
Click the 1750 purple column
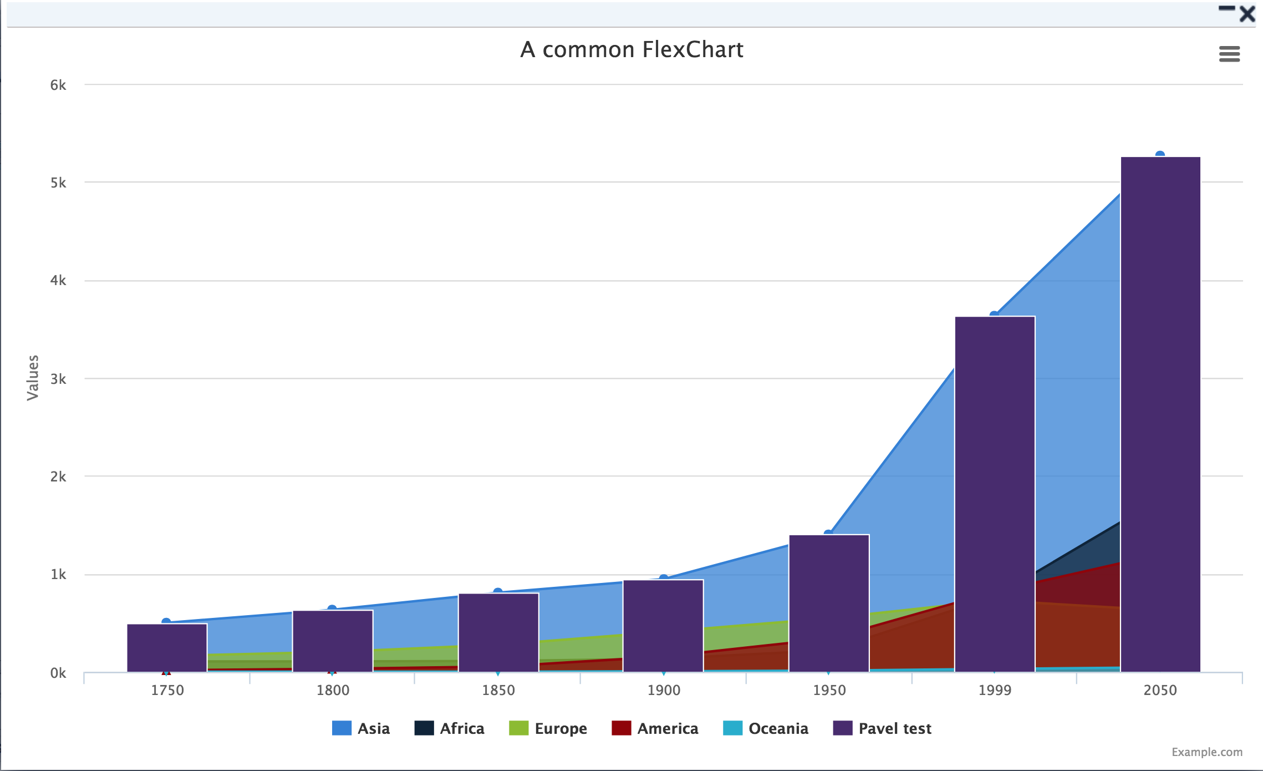[x=167, y=648]
